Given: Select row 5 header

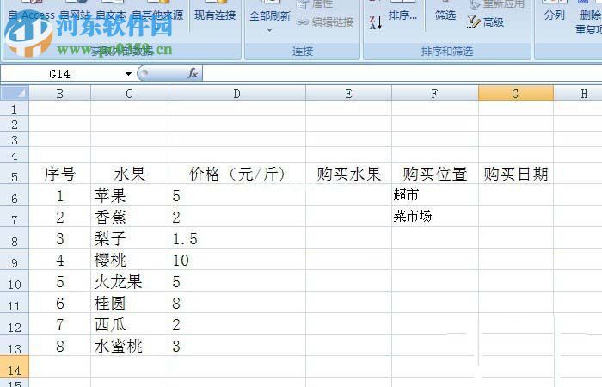Looking at the screenshot, I should pyautogui.click(x=15, y=174).
